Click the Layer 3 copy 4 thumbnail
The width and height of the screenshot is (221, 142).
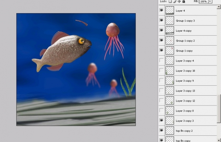(170, 60)
